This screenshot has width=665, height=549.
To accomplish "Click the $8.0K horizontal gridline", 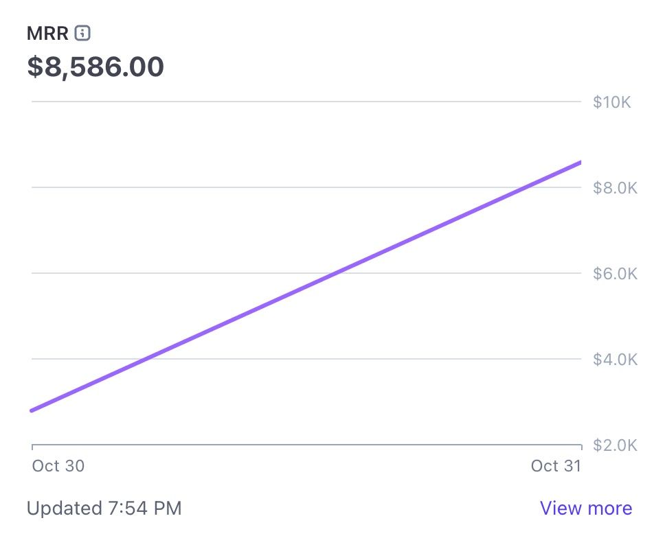I will tap(206, 187).
